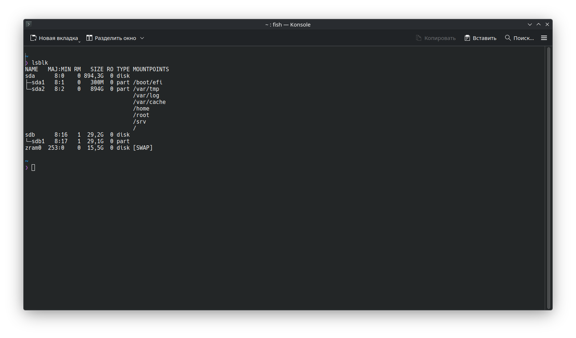This screenshot has width=576, height=338.
Task: Expand the Разделить окно dropdown arrow
Action: [x=142, y=38]
